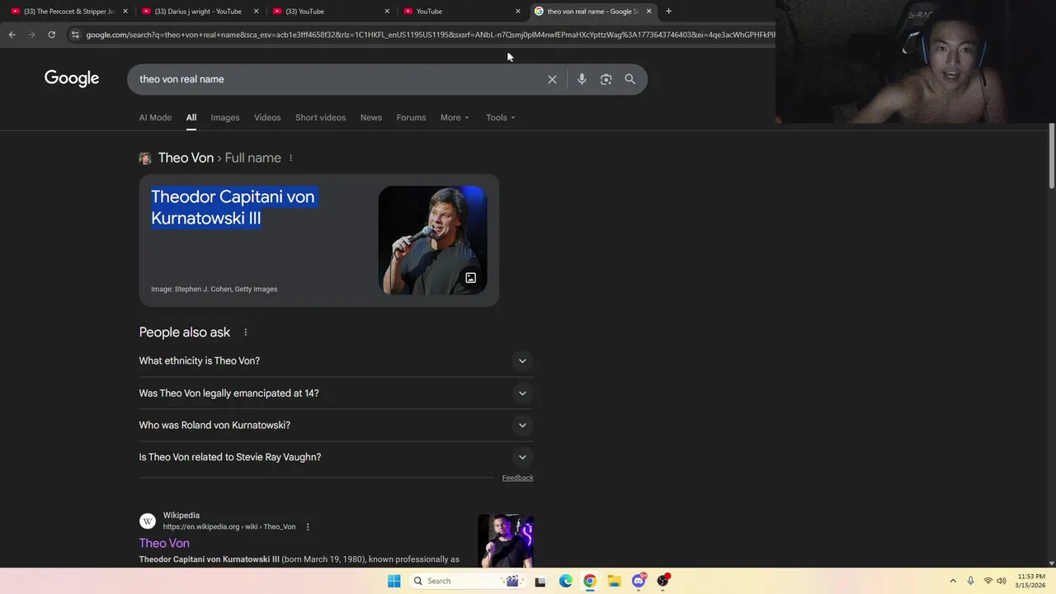Click the image icon on Theo Von's photo
The image size is (1056, 594).
(470, 278)
